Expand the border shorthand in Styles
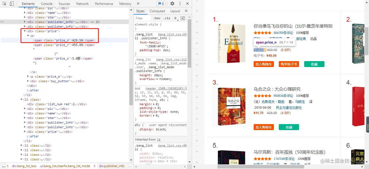Screen dimensions: 369x169 [154, 115]
